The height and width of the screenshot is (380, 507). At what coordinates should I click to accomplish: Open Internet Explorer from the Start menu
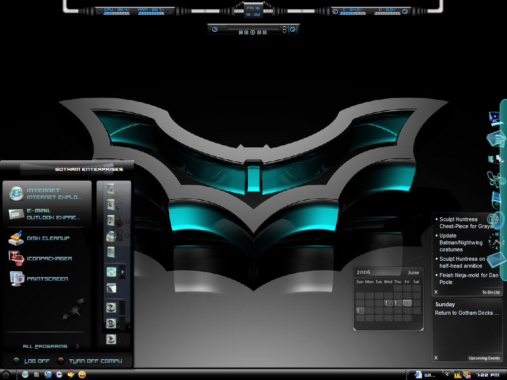pyautogui.click(x=46, y=192)
